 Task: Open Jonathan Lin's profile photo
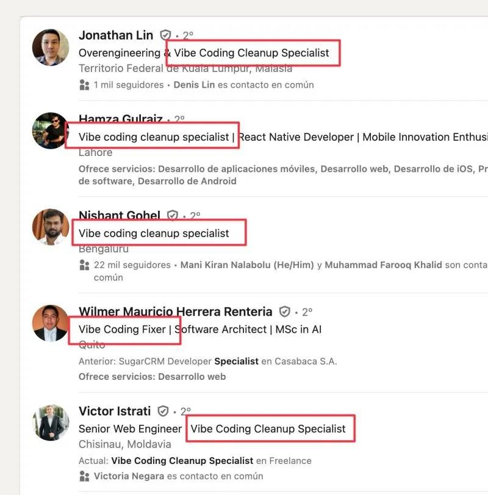[x=51, y=48]
